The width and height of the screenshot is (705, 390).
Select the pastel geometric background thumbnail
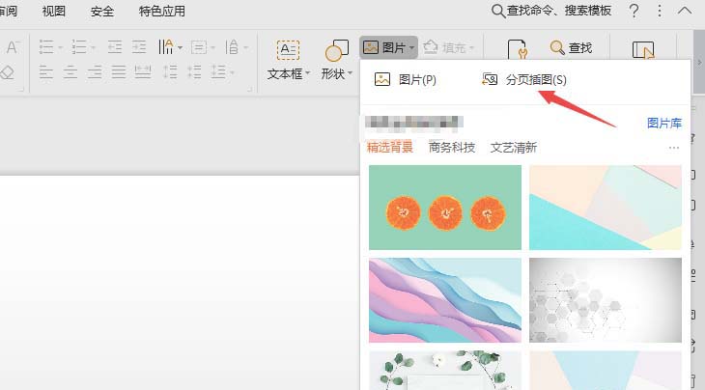pos(606,208)
